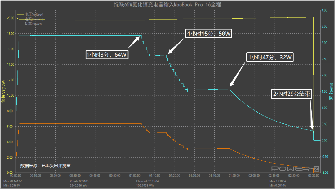The image size is (335, 189).
Task: Select the Max:3.2183A status value
Action: coord(278,181)
